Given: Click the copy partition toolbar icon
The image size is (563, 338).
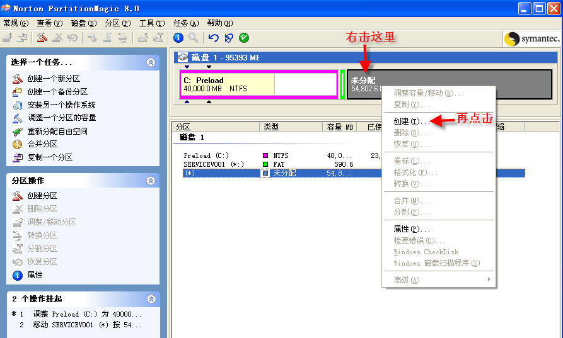Looking at the screenshot, I should (x=23, y=37).
